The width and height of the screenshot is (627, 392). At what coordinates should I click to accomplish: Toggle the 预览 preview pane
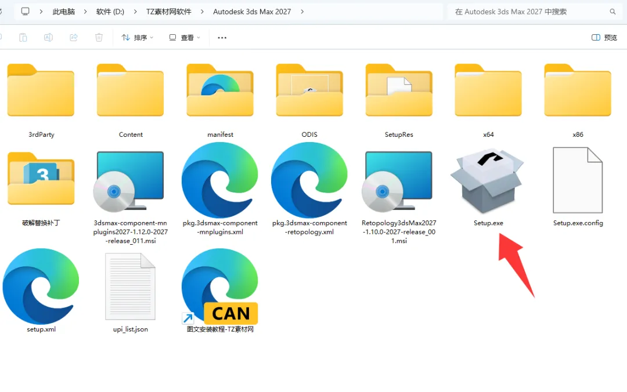604,38
